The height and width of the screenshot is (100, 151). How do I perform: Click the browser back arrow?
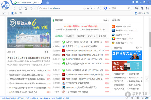[14, 8]
